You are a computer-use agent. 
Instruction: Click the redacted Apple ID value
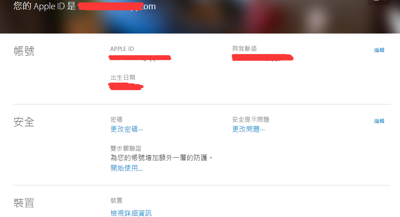click(140, 58)
